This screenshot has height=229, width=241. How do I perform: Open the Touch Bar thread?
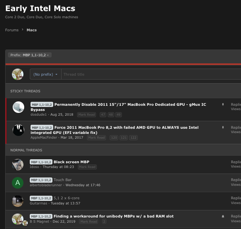pyautogui.click(x=63, y=180)
